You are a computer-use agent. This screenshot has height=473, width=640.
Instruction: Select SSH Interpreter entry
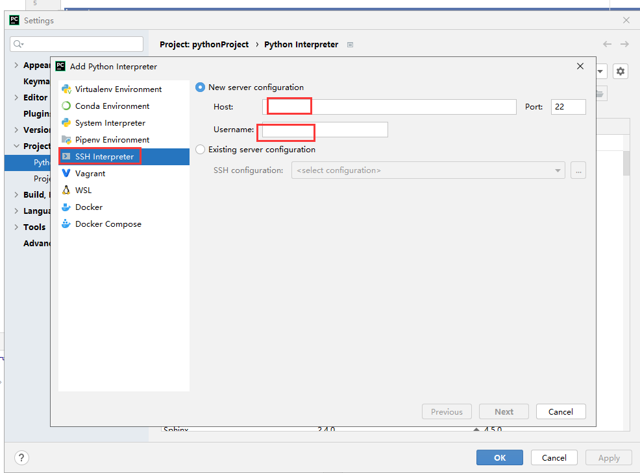pos(124,157)
